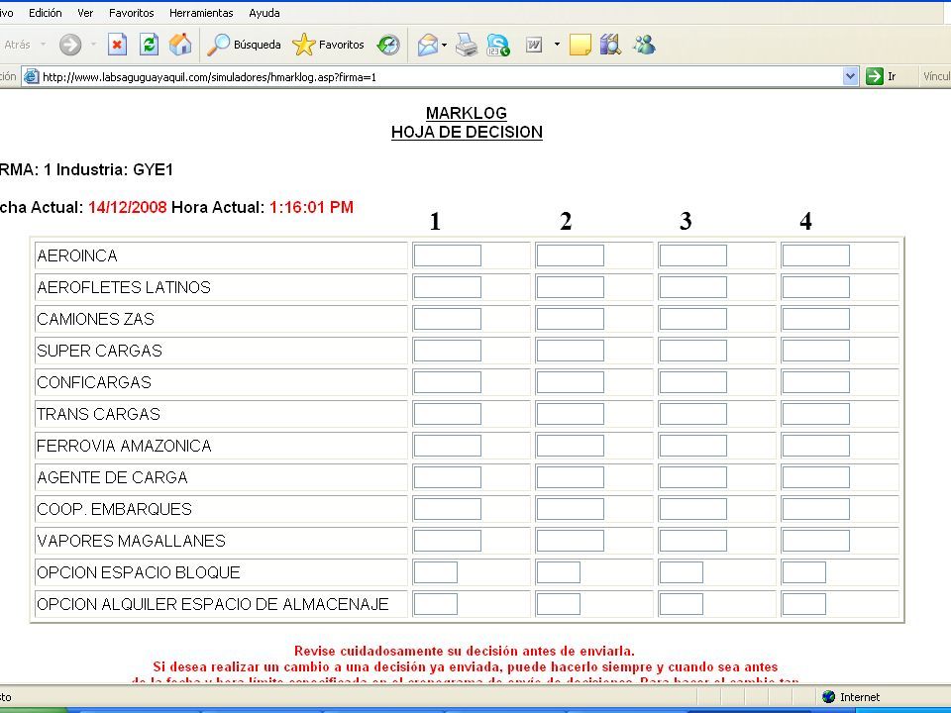The width and height of the screenshot is (951, 713).
Task: Expand the Forward history dropdown arrow
Action: (93, 45)
